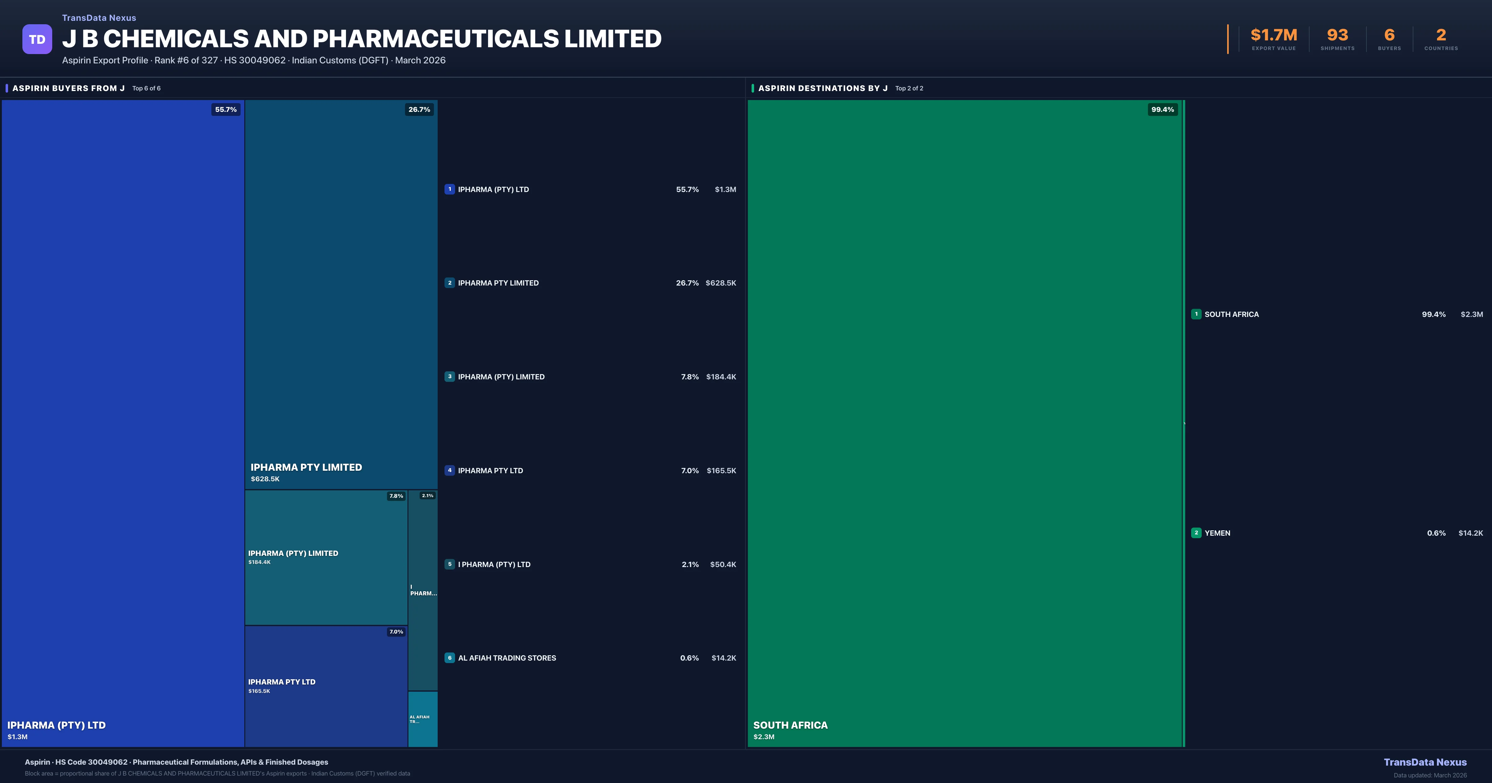1492x783 pixels.
Task: Select badge 3 beside IPHARMA (PTY) LIMITED
Action: (450, 377)
